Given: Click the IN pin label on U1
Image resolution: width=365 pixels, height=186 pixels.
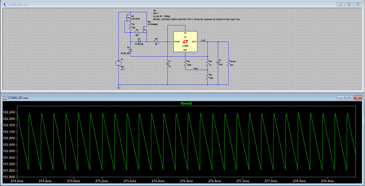Looking at the screenshot, I should pyautogui.click(x=185, y=33).
